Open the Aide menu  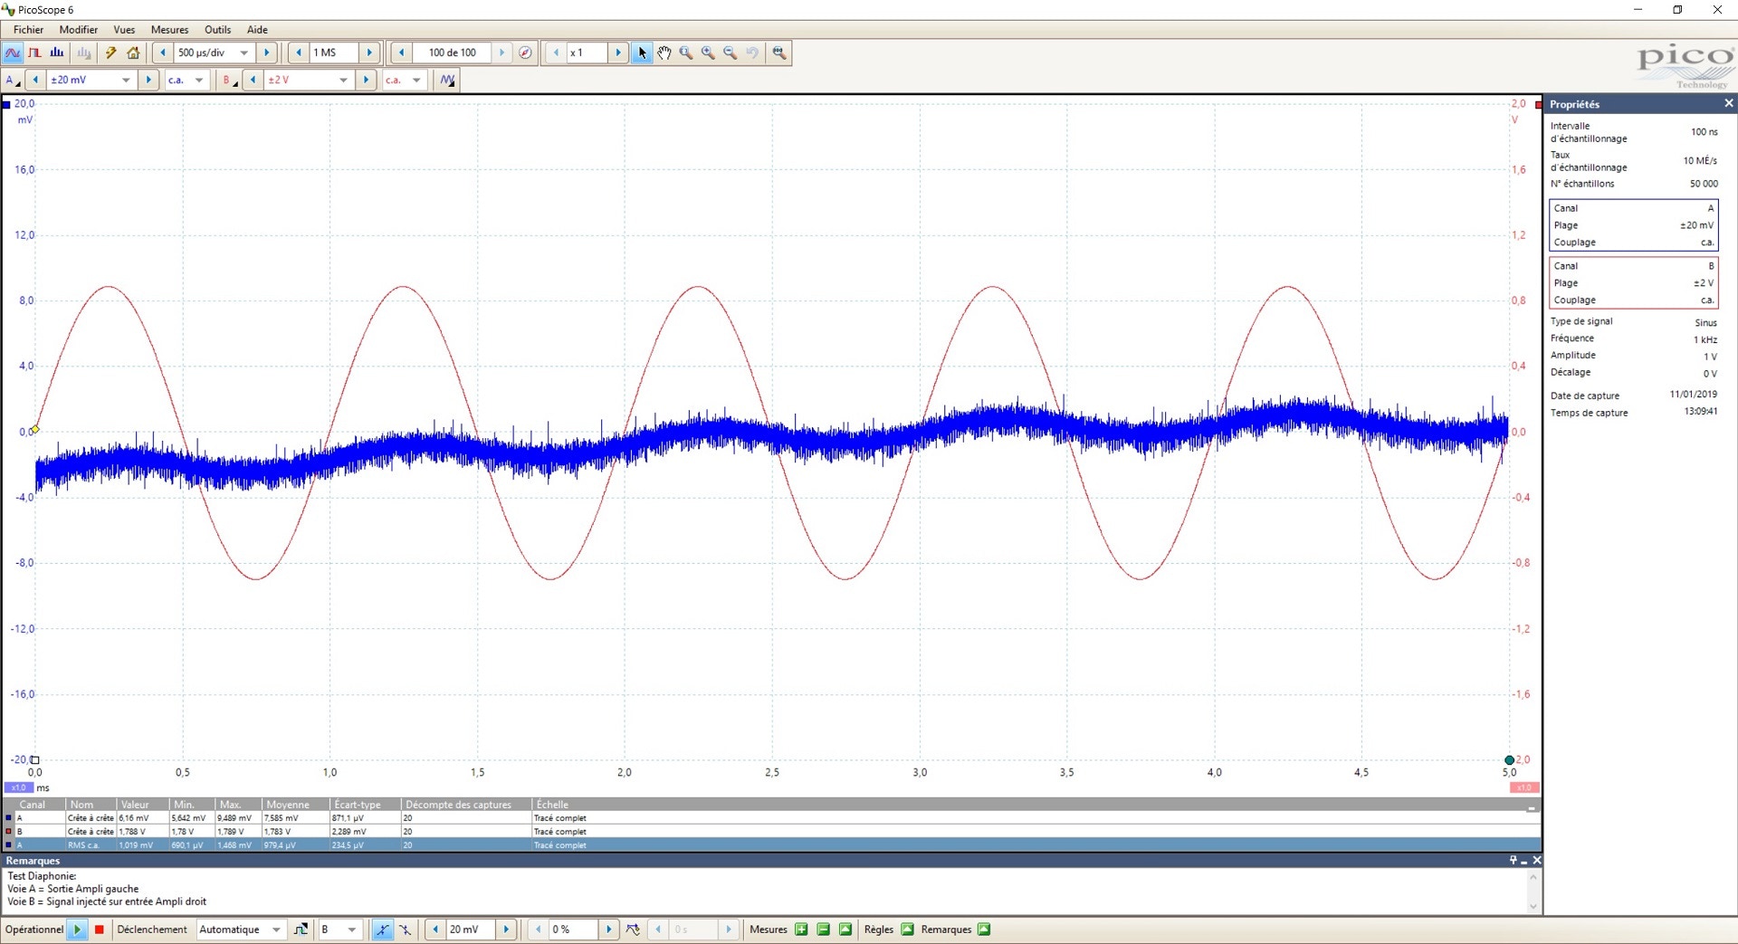[x=257, y=29]
